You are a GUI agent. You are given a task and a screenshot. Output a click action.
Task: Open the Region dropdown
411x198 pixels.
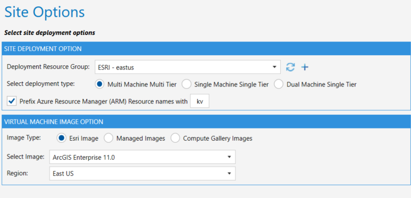coord(142,174)
